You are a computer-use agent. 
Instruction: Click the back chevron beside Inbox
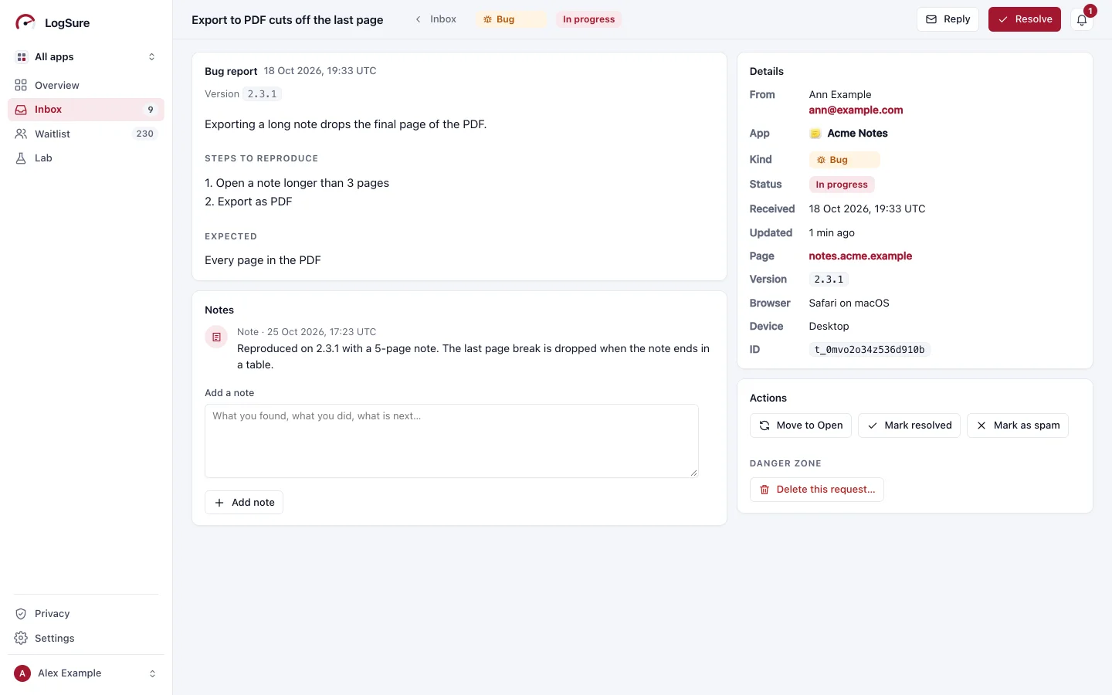pyautogui.click(x=418, y=19)
